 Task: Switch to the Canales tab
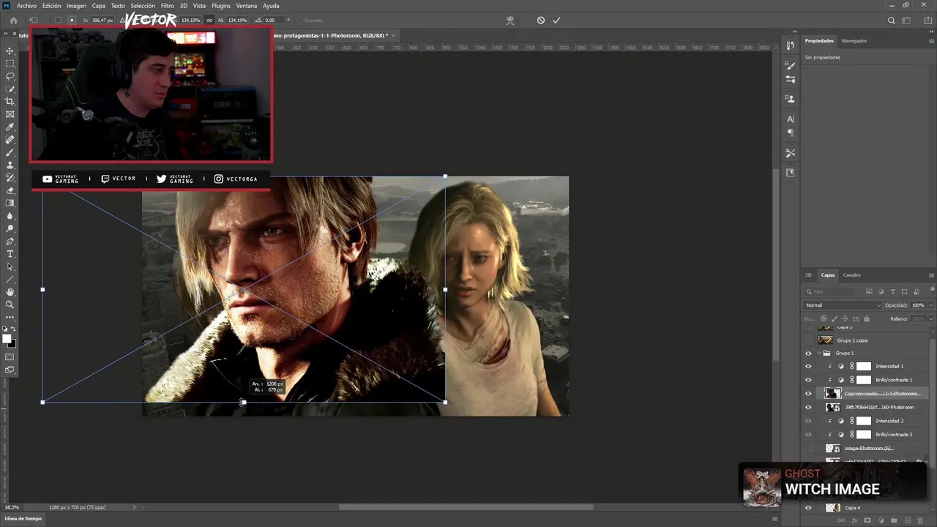click(852, 275)
